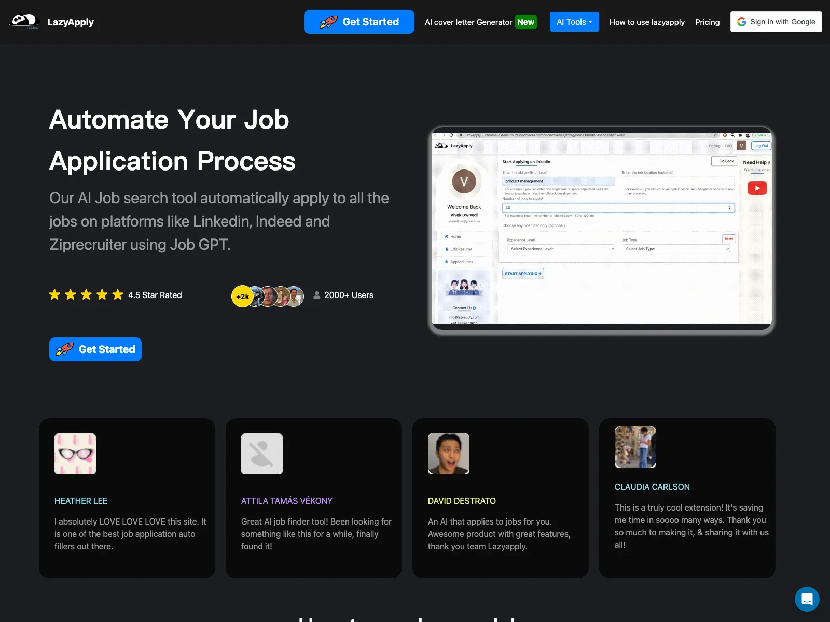The height and width of the screenshot is (622, 830).
Task: Click the hero Get Started button
Action: [95, 349]
